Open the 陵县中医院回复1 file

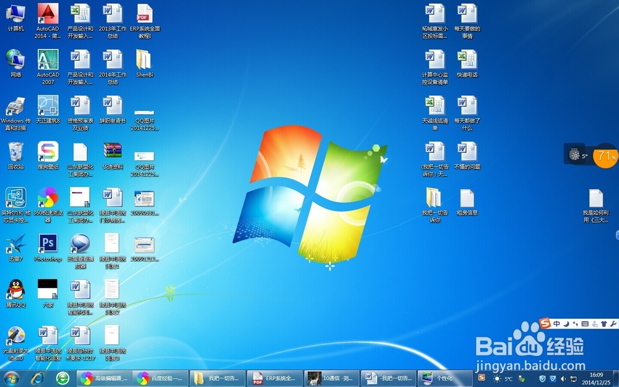pyautogui.click(x=113, y=251)
